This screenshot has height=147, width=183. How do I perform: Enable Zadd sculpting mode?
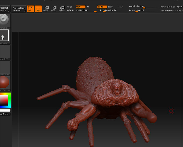point(101,7)
